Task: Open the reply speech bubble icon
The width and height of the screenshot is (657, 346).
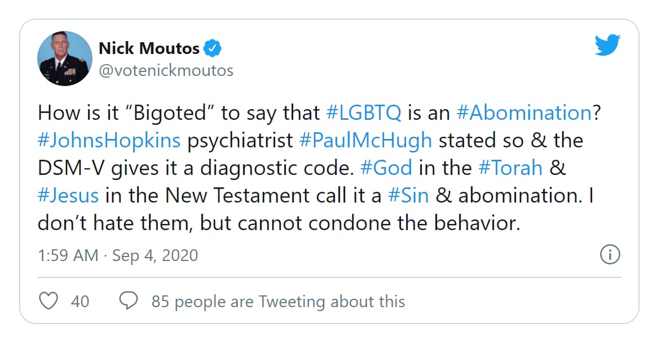Action: (128, 300)
